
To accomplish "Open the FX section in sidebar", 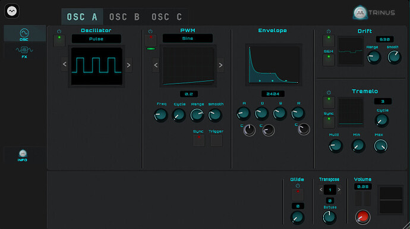I will click(x=24, y=52).
